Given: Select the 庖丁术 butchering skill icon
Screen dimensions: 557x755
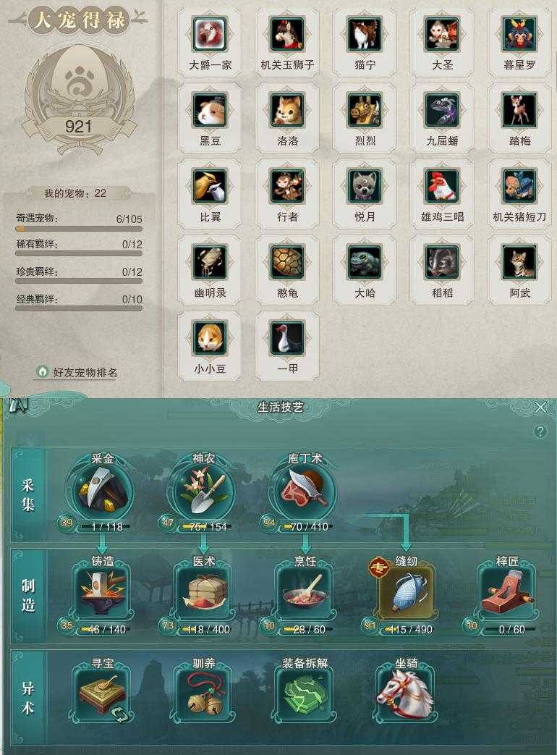Looking at the screenshot, I should (x=305, y=491).
